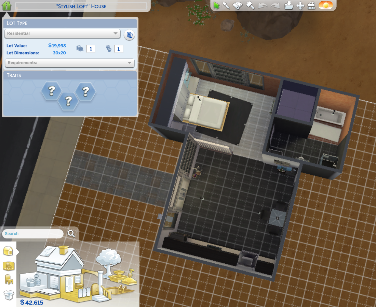Viewport: 376px width, 307px height.
Task: Choose the Select arrow tool
Action: click(x=216, y=5)
